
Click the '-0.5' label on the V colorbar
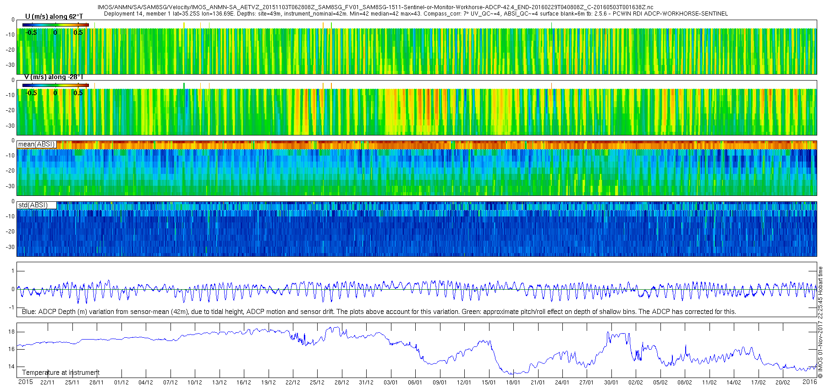coord(31,93)
